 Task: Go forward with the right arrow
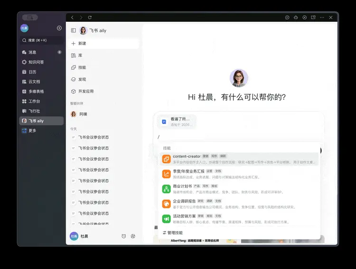(x=81, y=18)
